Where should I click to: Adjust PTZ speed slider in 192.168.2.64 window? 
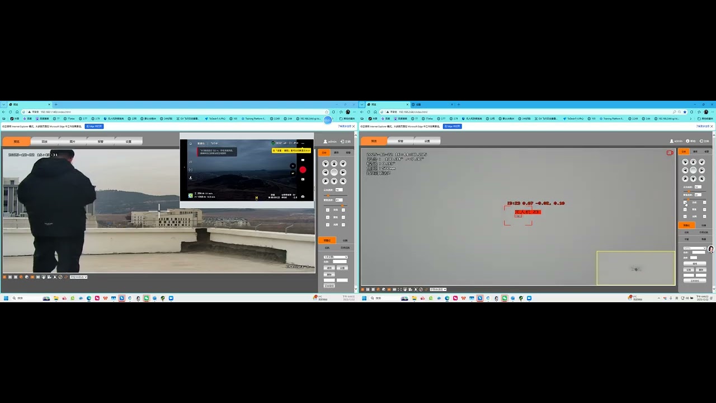(x=694, y=191)
